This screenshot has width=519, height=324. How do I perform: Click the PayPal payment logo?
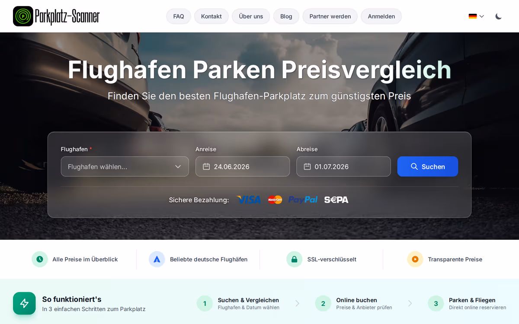[303, 200]
